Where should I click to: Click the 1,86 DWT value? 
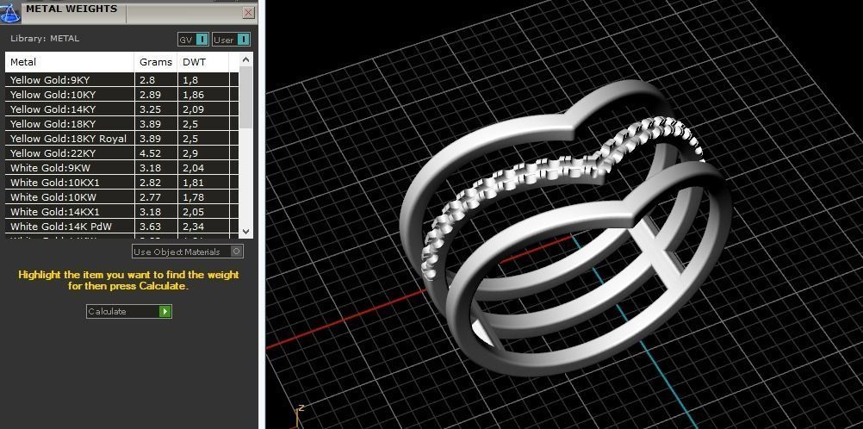point(193,95)
